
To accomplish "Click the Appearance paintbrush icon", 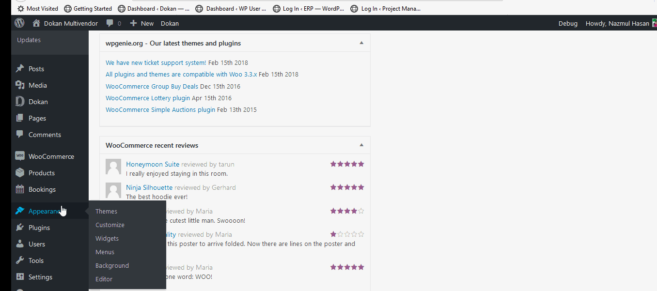I will (x=20, y=211).
